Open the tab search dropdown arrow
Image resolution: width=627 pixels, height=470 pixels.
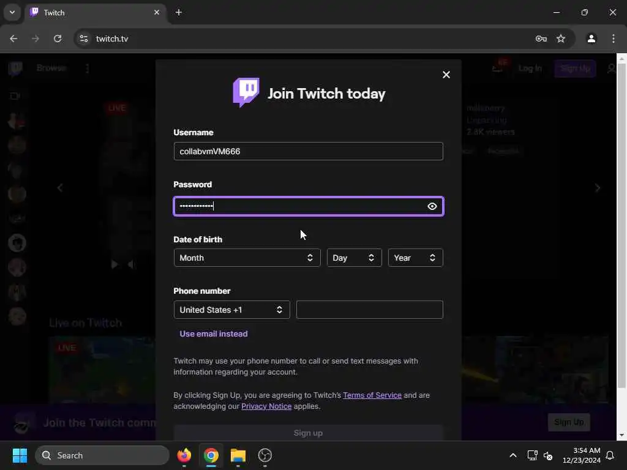12,12
